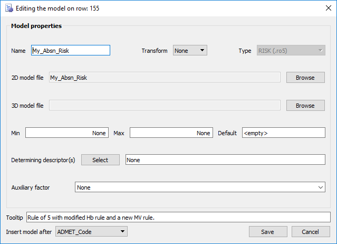Open the Insert model after ADMET_Code dropdown
The image size is (337, 244).
(91, 231)
